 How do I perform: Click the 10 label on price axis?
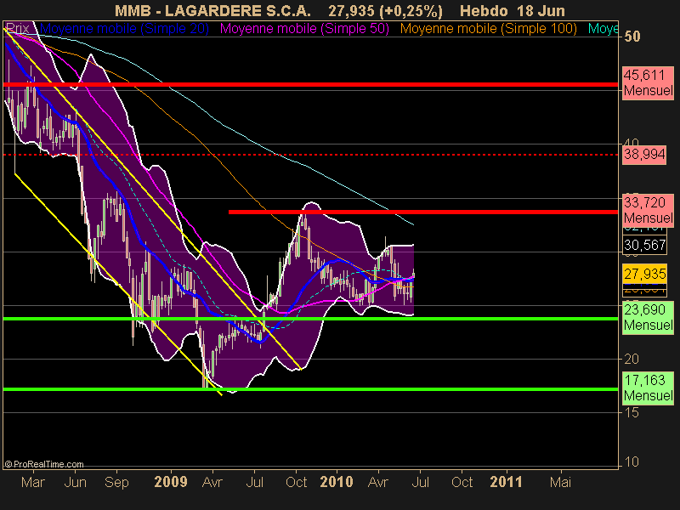pos(632,462)
